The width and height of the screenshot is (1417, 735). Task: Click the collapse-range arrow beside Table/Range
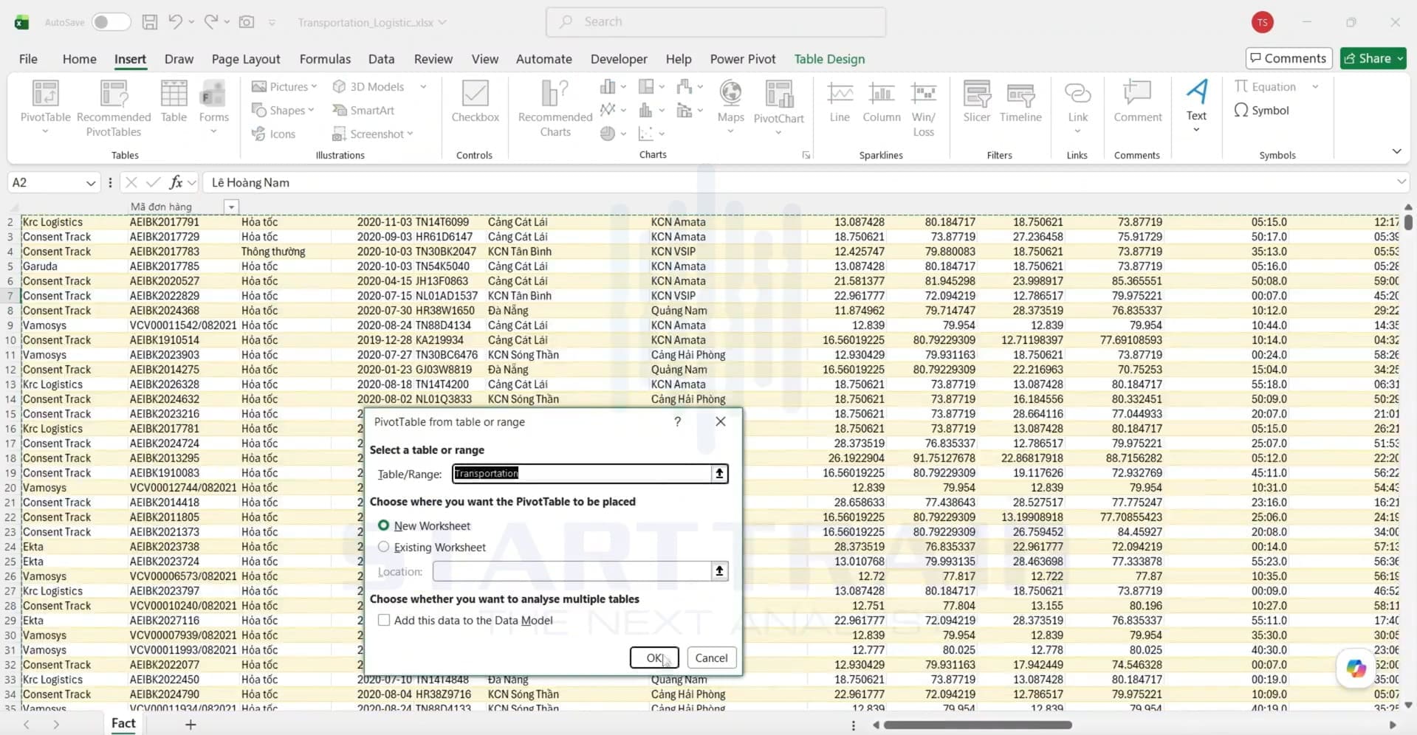[x=719, y=473]
